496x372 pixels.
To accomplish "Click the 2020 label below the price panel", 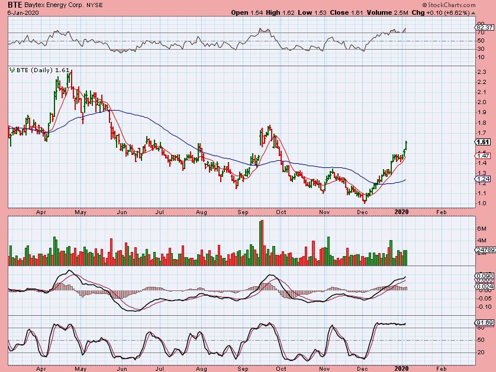I will pyautogui.click(x=401, y=212).
